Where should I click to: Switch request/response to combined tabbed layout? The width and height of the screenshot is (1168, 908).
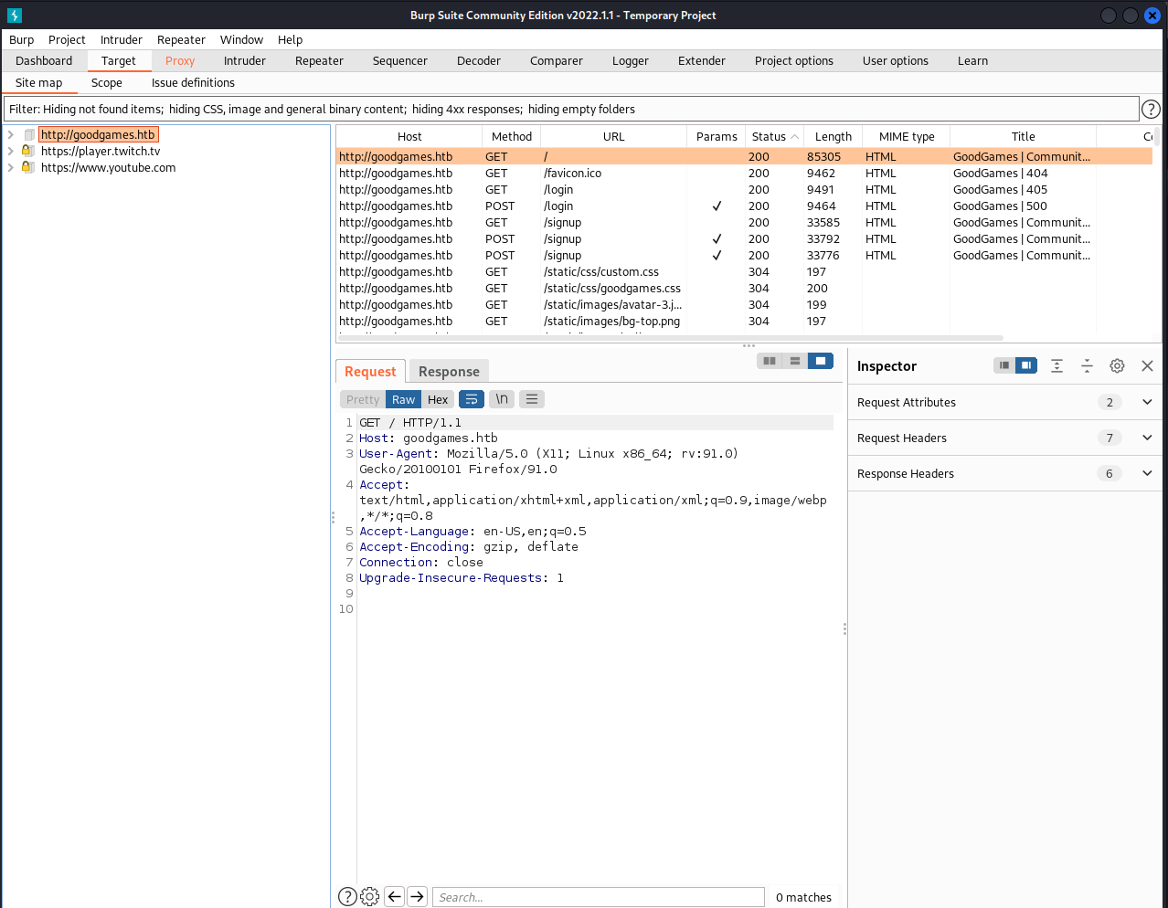pos(821,361)
